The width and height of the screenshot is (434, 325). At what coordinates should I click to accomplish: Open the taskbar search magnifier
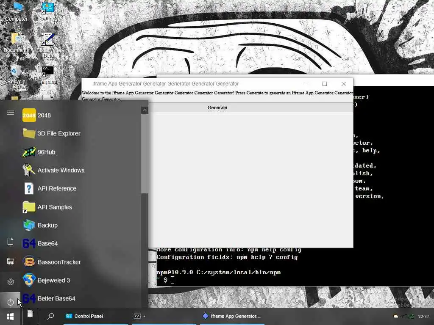point(50,316)
